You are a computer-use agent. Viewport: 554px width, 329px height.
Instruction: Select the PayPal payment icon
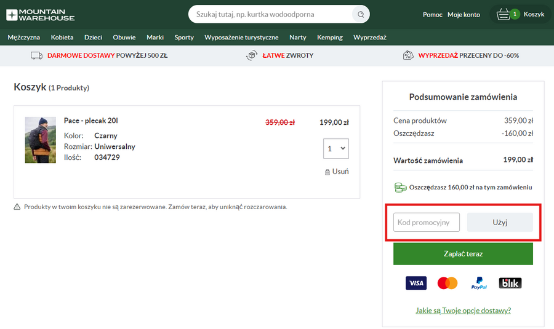pyautogui.click(x=479, y=283)
